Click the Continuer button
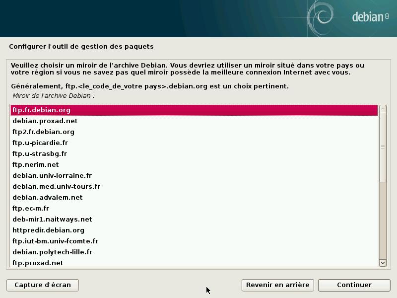Image resolution: width=397 pixels, height=298 pixels. (x=354, y=285)
